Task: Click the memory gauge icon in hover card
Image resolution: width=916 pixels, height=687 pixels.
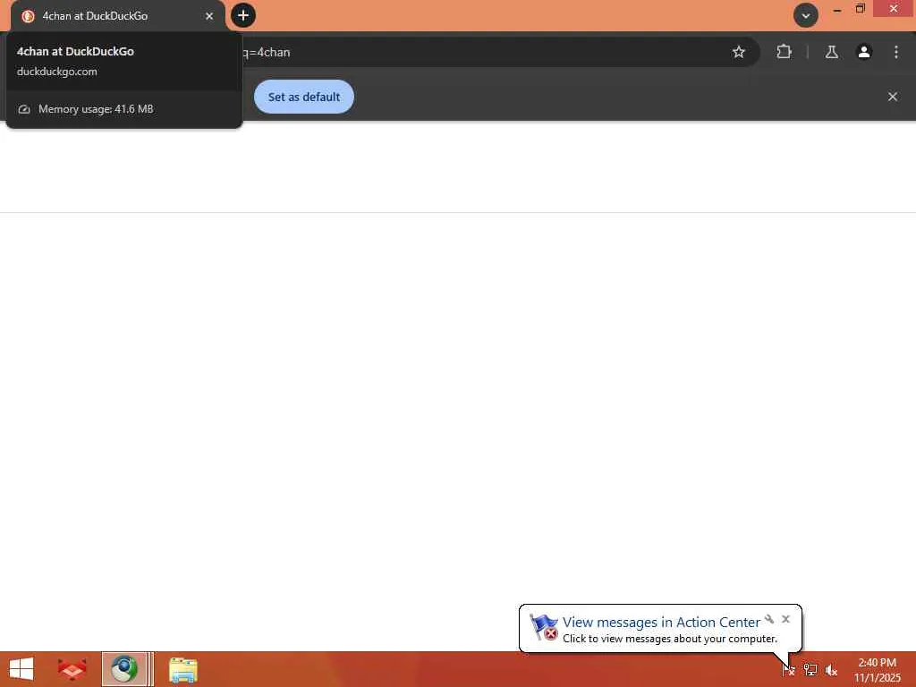Action: tap(24, 109)
